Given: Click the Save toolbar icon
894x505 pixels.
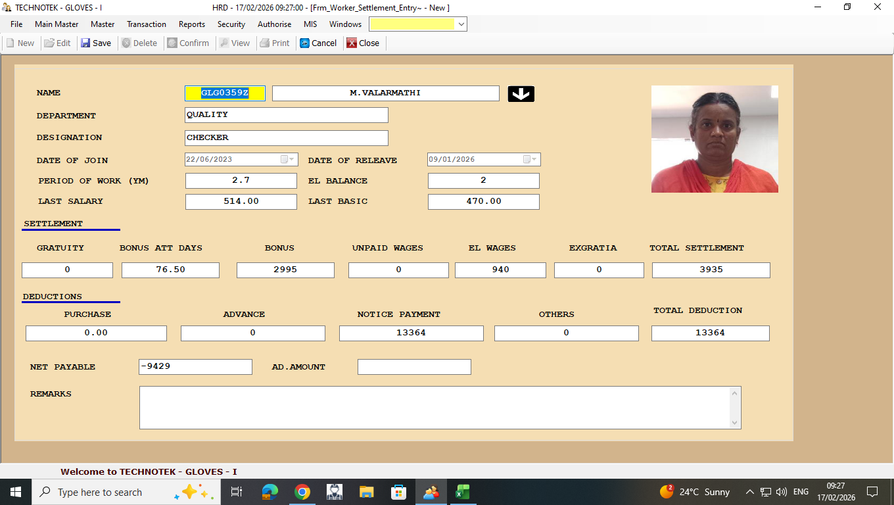Looking at the screenshot, I should [x=85, y=43].
